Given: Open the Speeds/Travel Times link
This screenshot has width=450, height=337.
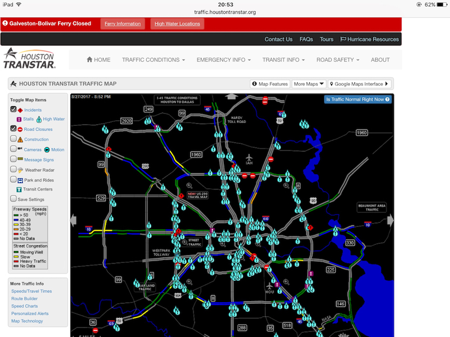Looking at the screenshot, I should [31, 291].
